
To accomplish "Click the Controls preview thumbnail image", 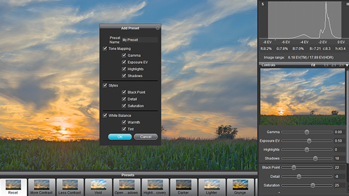I will [x=303, y=97].
